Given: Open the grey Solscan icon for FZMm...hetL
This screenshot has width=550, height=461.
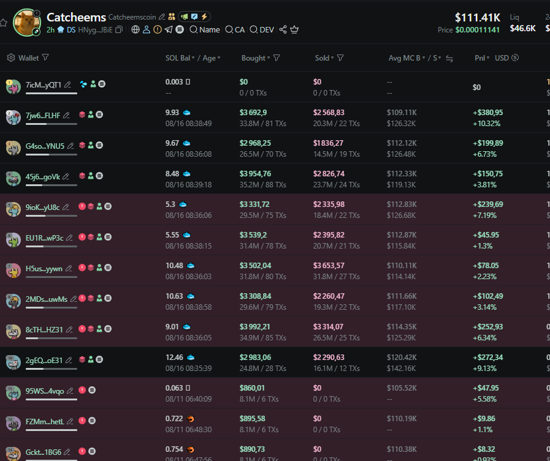Looking at the screenshot, I should pyautogui.click(x=92, y=421).
